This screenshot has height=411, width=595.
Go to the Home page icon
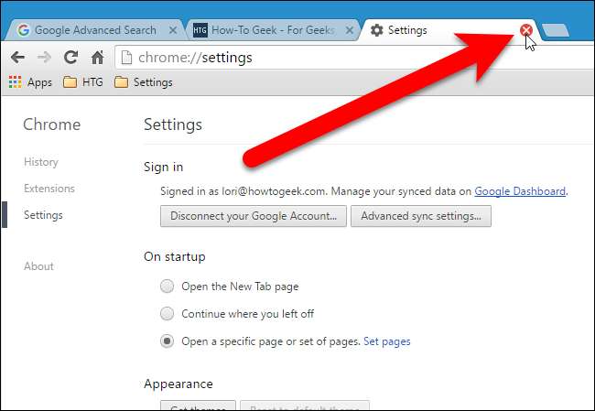tap(98, 58)
